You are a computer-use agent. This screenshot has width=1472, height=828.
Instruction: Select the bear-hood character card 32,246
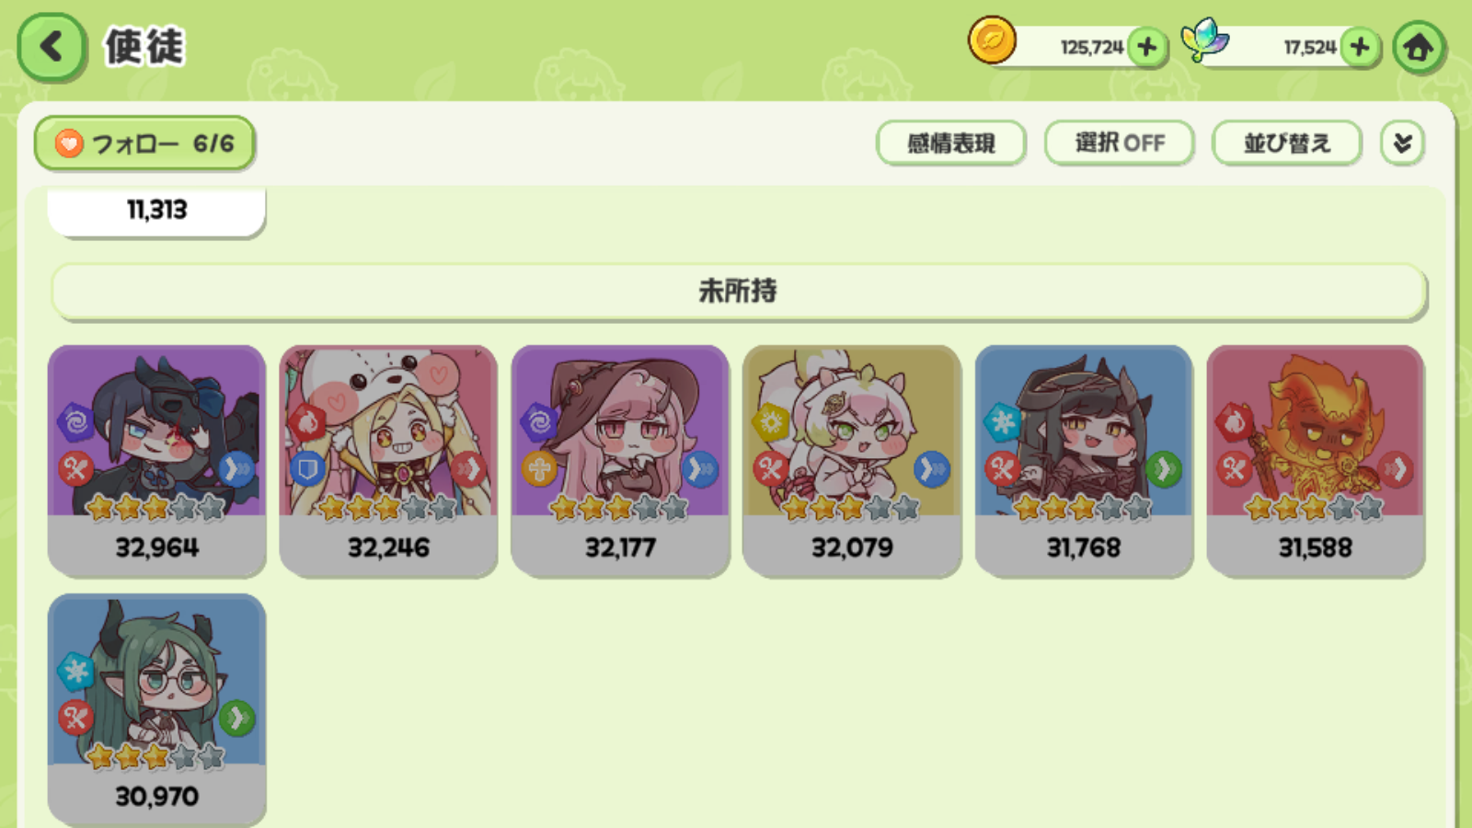coord(388,461)
